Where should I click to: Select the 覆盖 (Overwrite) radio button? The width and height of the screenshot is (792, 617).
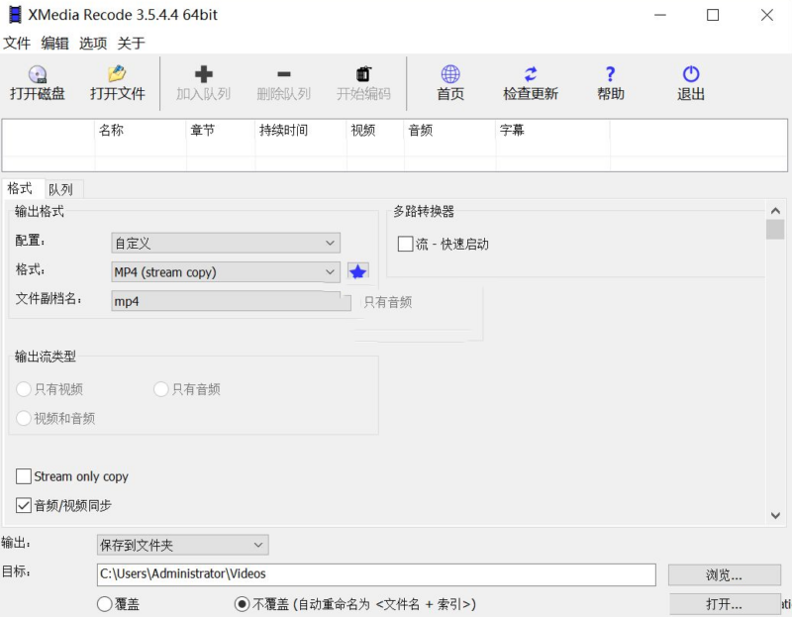click(103, 605)
